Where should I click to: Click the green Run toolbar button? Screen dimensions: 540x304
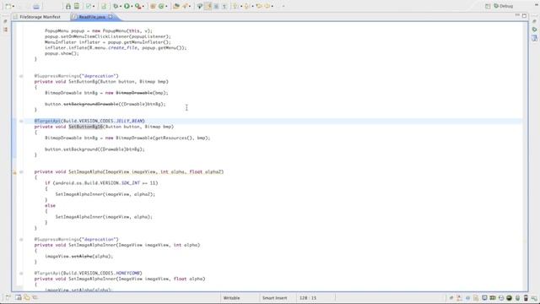click(x=127, y=6)
